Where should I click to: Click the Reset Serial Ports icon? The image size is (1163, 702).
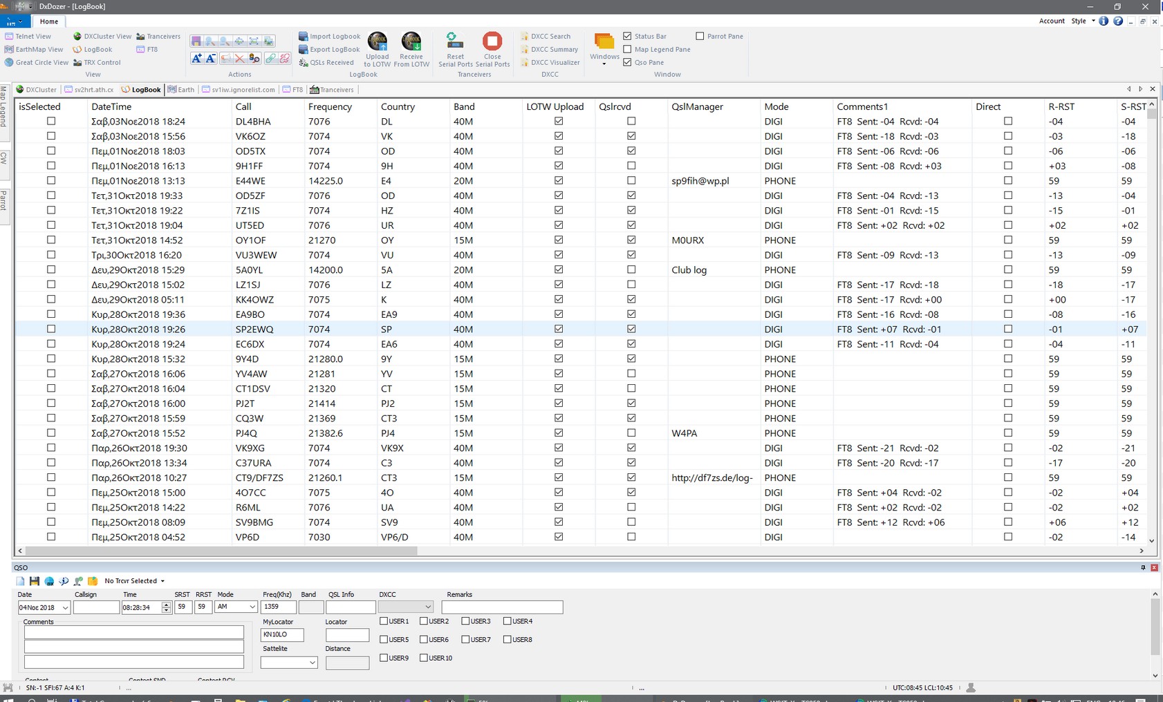tap(454, 50)
